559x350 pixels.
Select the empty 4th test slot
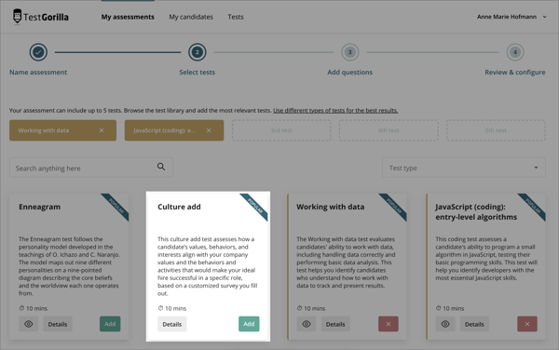(389, 130)
